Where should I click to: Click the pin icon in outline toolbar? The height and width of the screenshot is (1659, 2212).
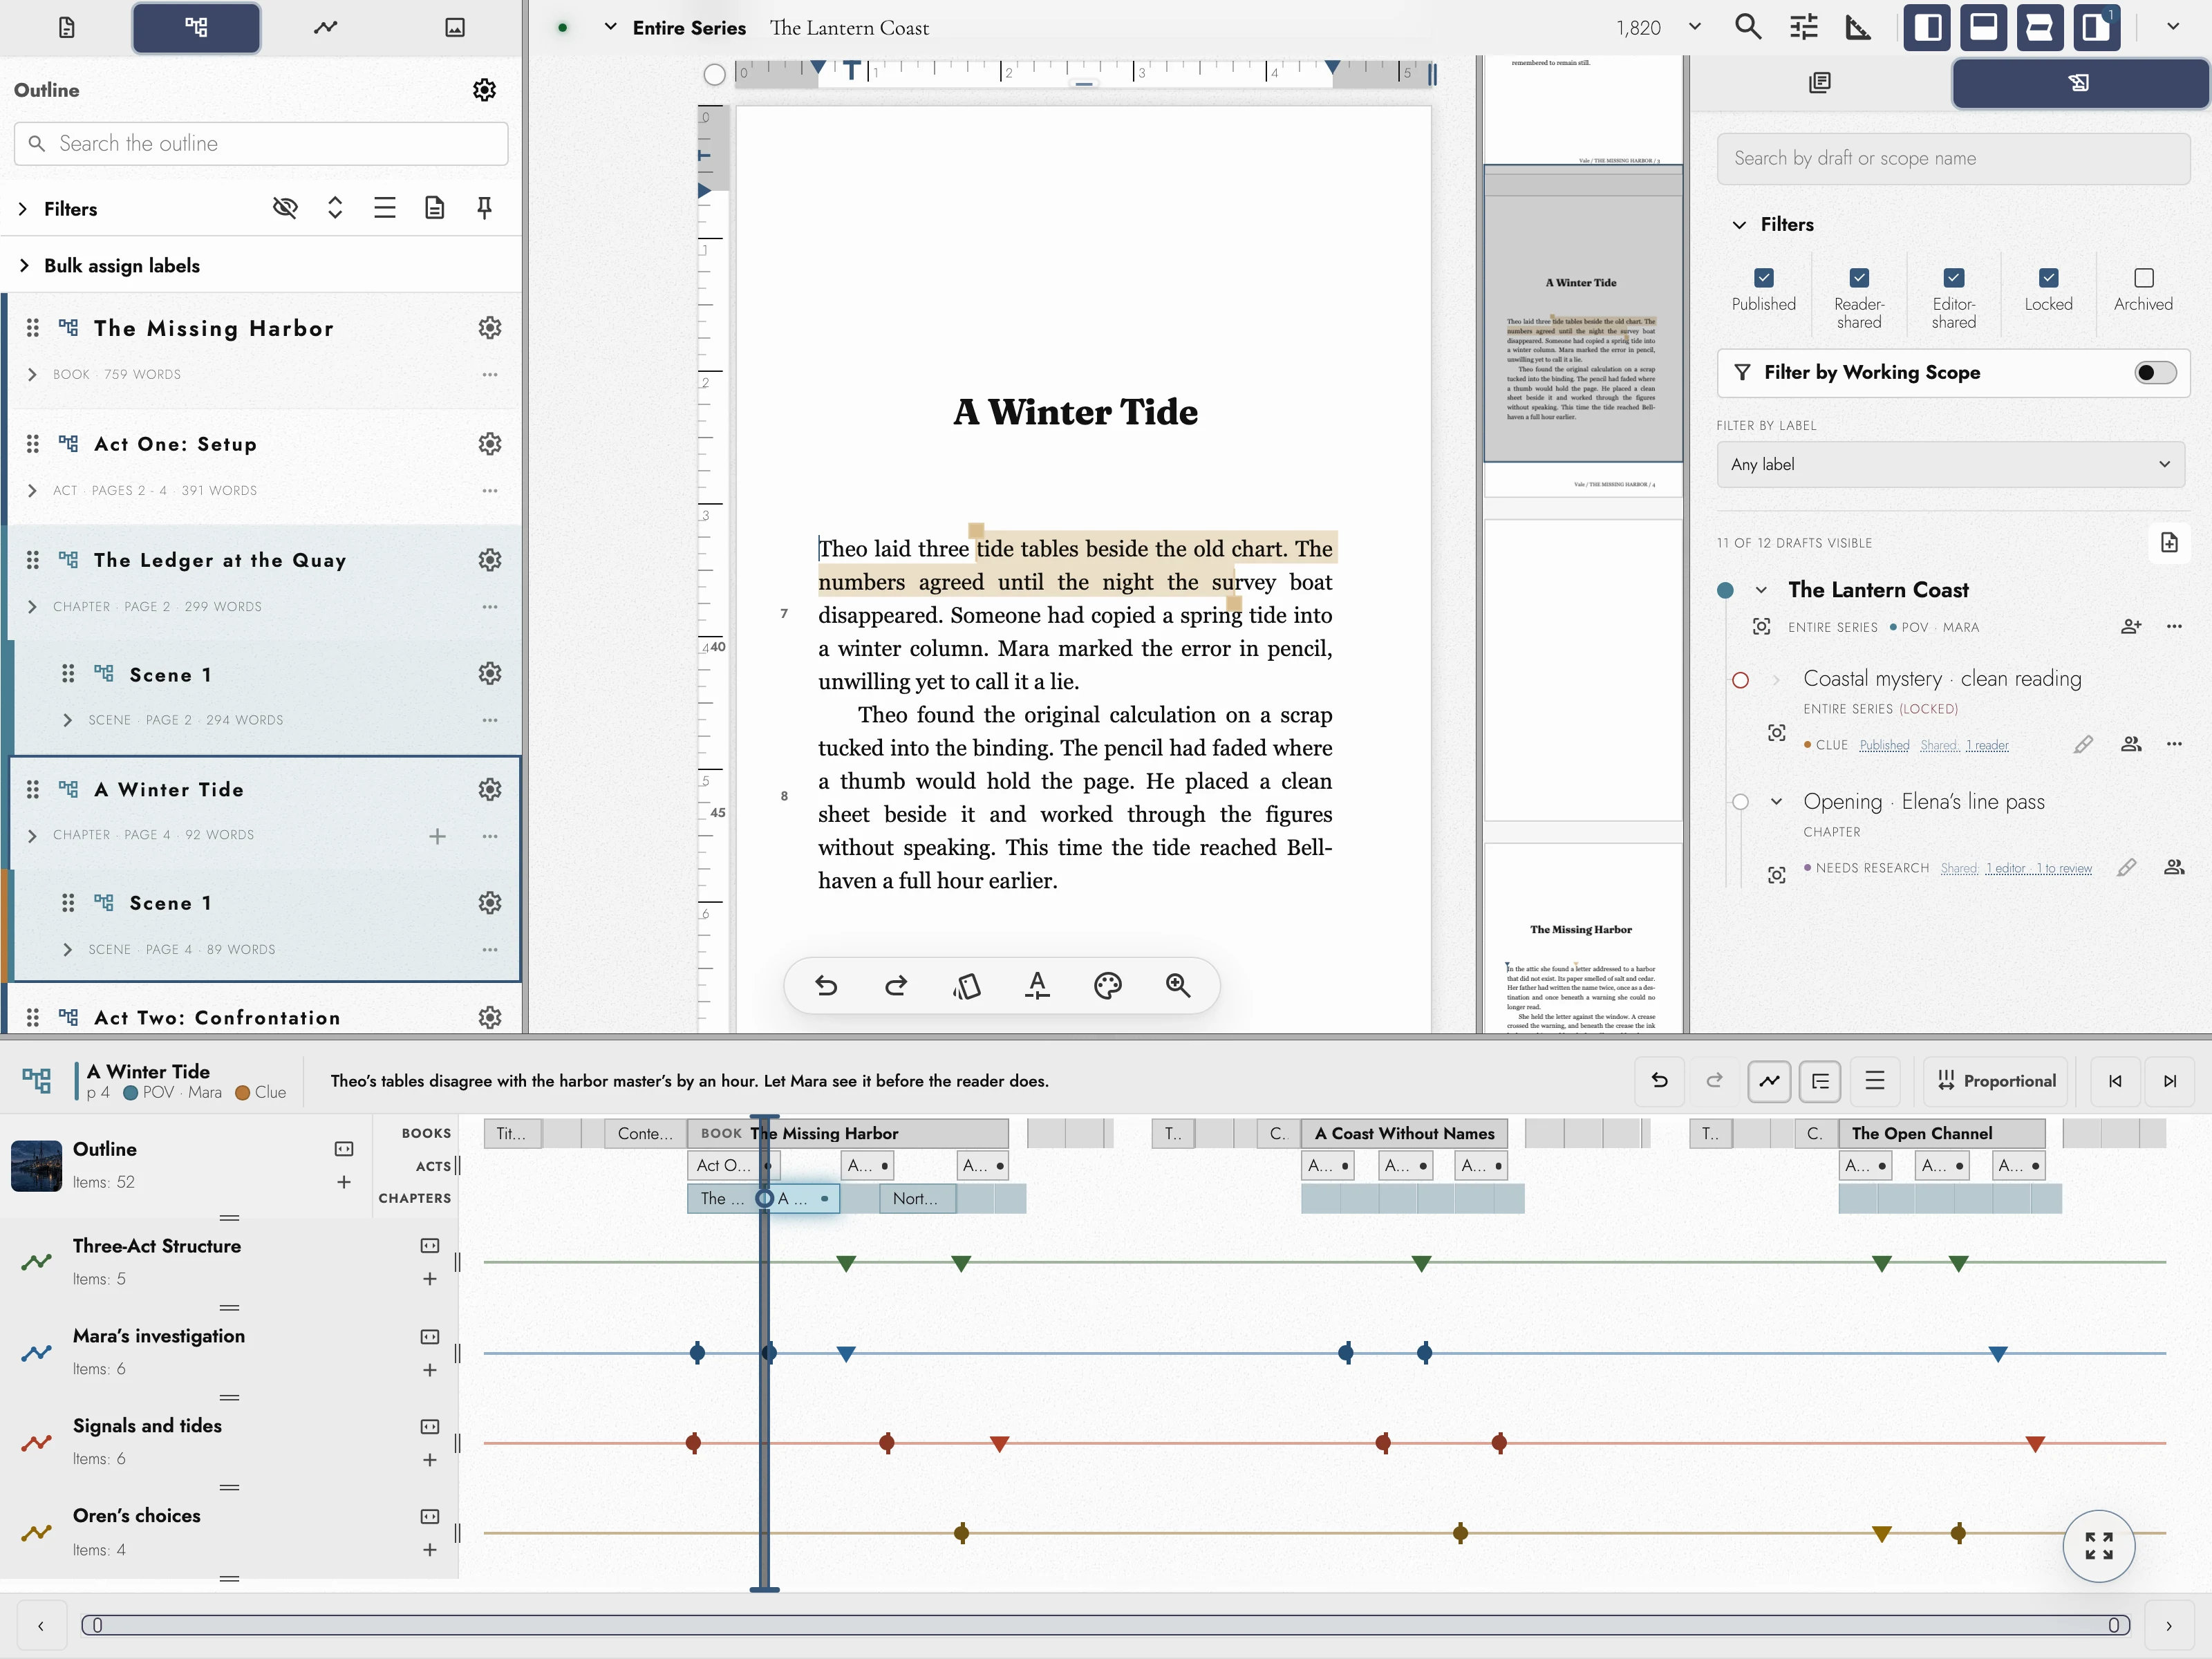click(x=484, y=208)
